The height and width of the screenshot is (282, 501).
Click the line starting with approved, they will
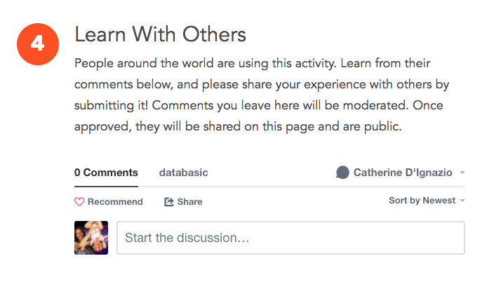tap(238, 126)
